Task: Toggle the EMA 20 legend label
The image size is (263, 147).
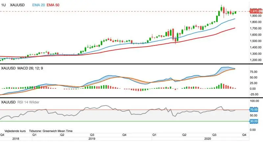Action: click(x=38, y=5)
